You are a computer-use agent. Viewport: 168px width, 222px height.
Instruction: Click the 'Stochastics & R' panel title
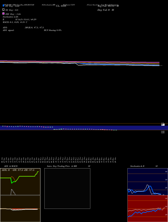pyautogui.click(x=137, y=166)
